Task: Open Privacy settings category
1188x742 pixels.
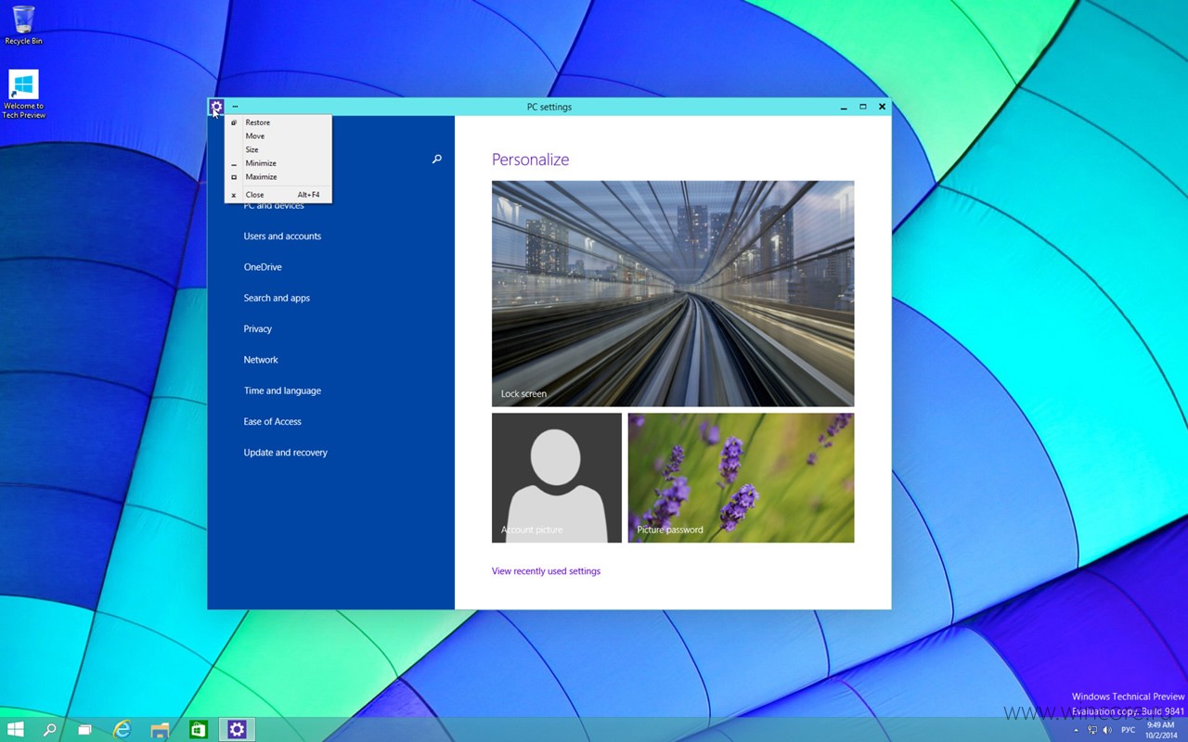Action: pyautogui.click(x=258, y=329)
